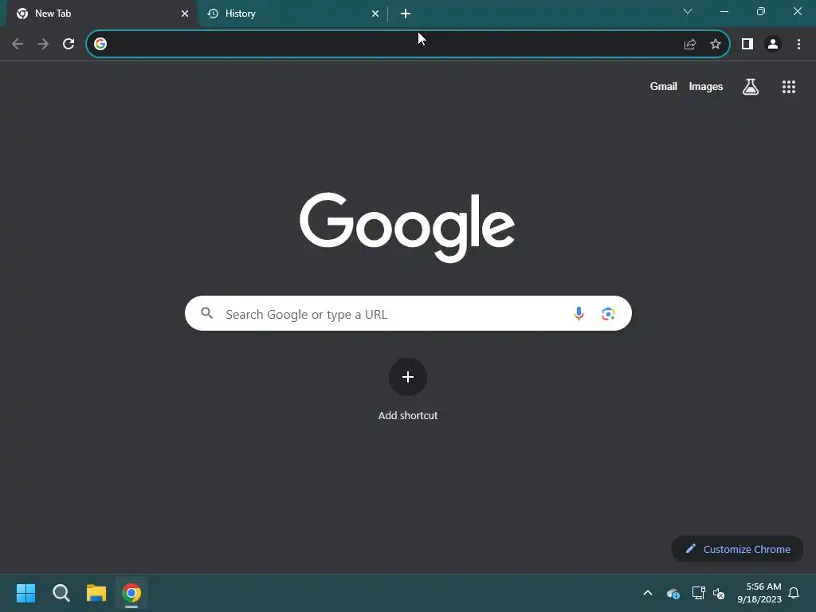This screenshot has width=816, height=612.
Task: Open Chrome's three-dot menu
Action: pyautogui.click(x=798, y=45)
